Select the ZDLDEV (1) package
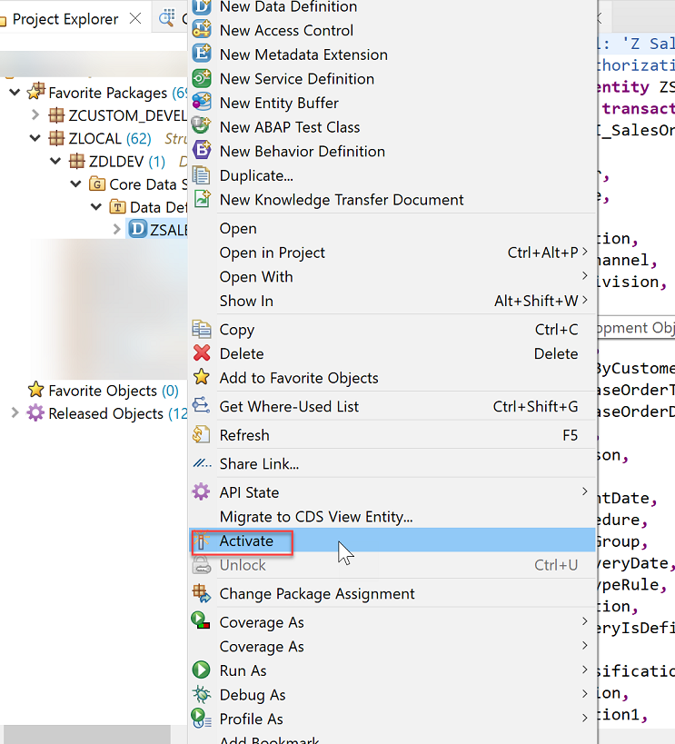The image size is (675, 744). (x=127, y=162)
